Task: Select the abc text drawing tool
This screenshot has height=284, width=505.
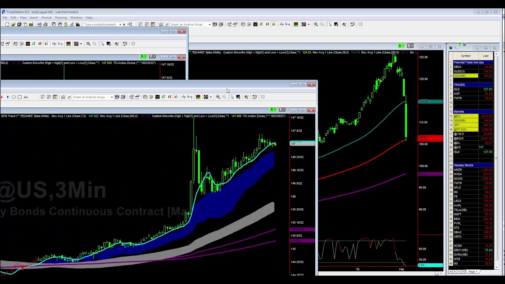Action: click(26, 97)
